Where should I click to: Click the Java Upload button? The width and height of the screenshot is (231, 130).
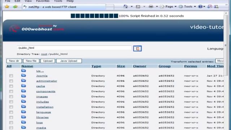[69, 61]
